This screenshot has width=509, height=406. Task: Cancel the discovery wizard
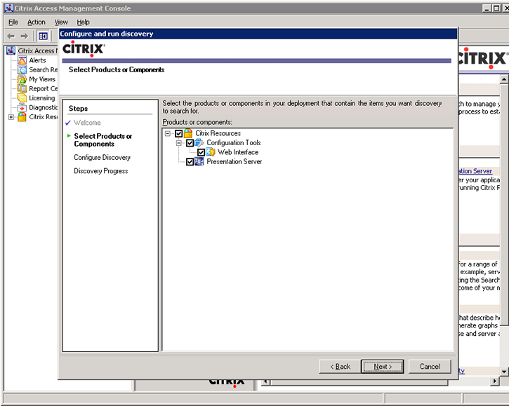(x=430, y=367)
